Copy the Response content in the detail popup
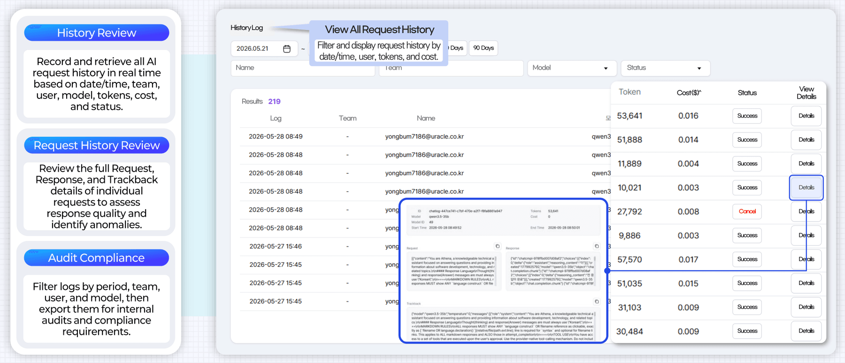This screenshot has width=845, height=363. [x=597, y=246]
